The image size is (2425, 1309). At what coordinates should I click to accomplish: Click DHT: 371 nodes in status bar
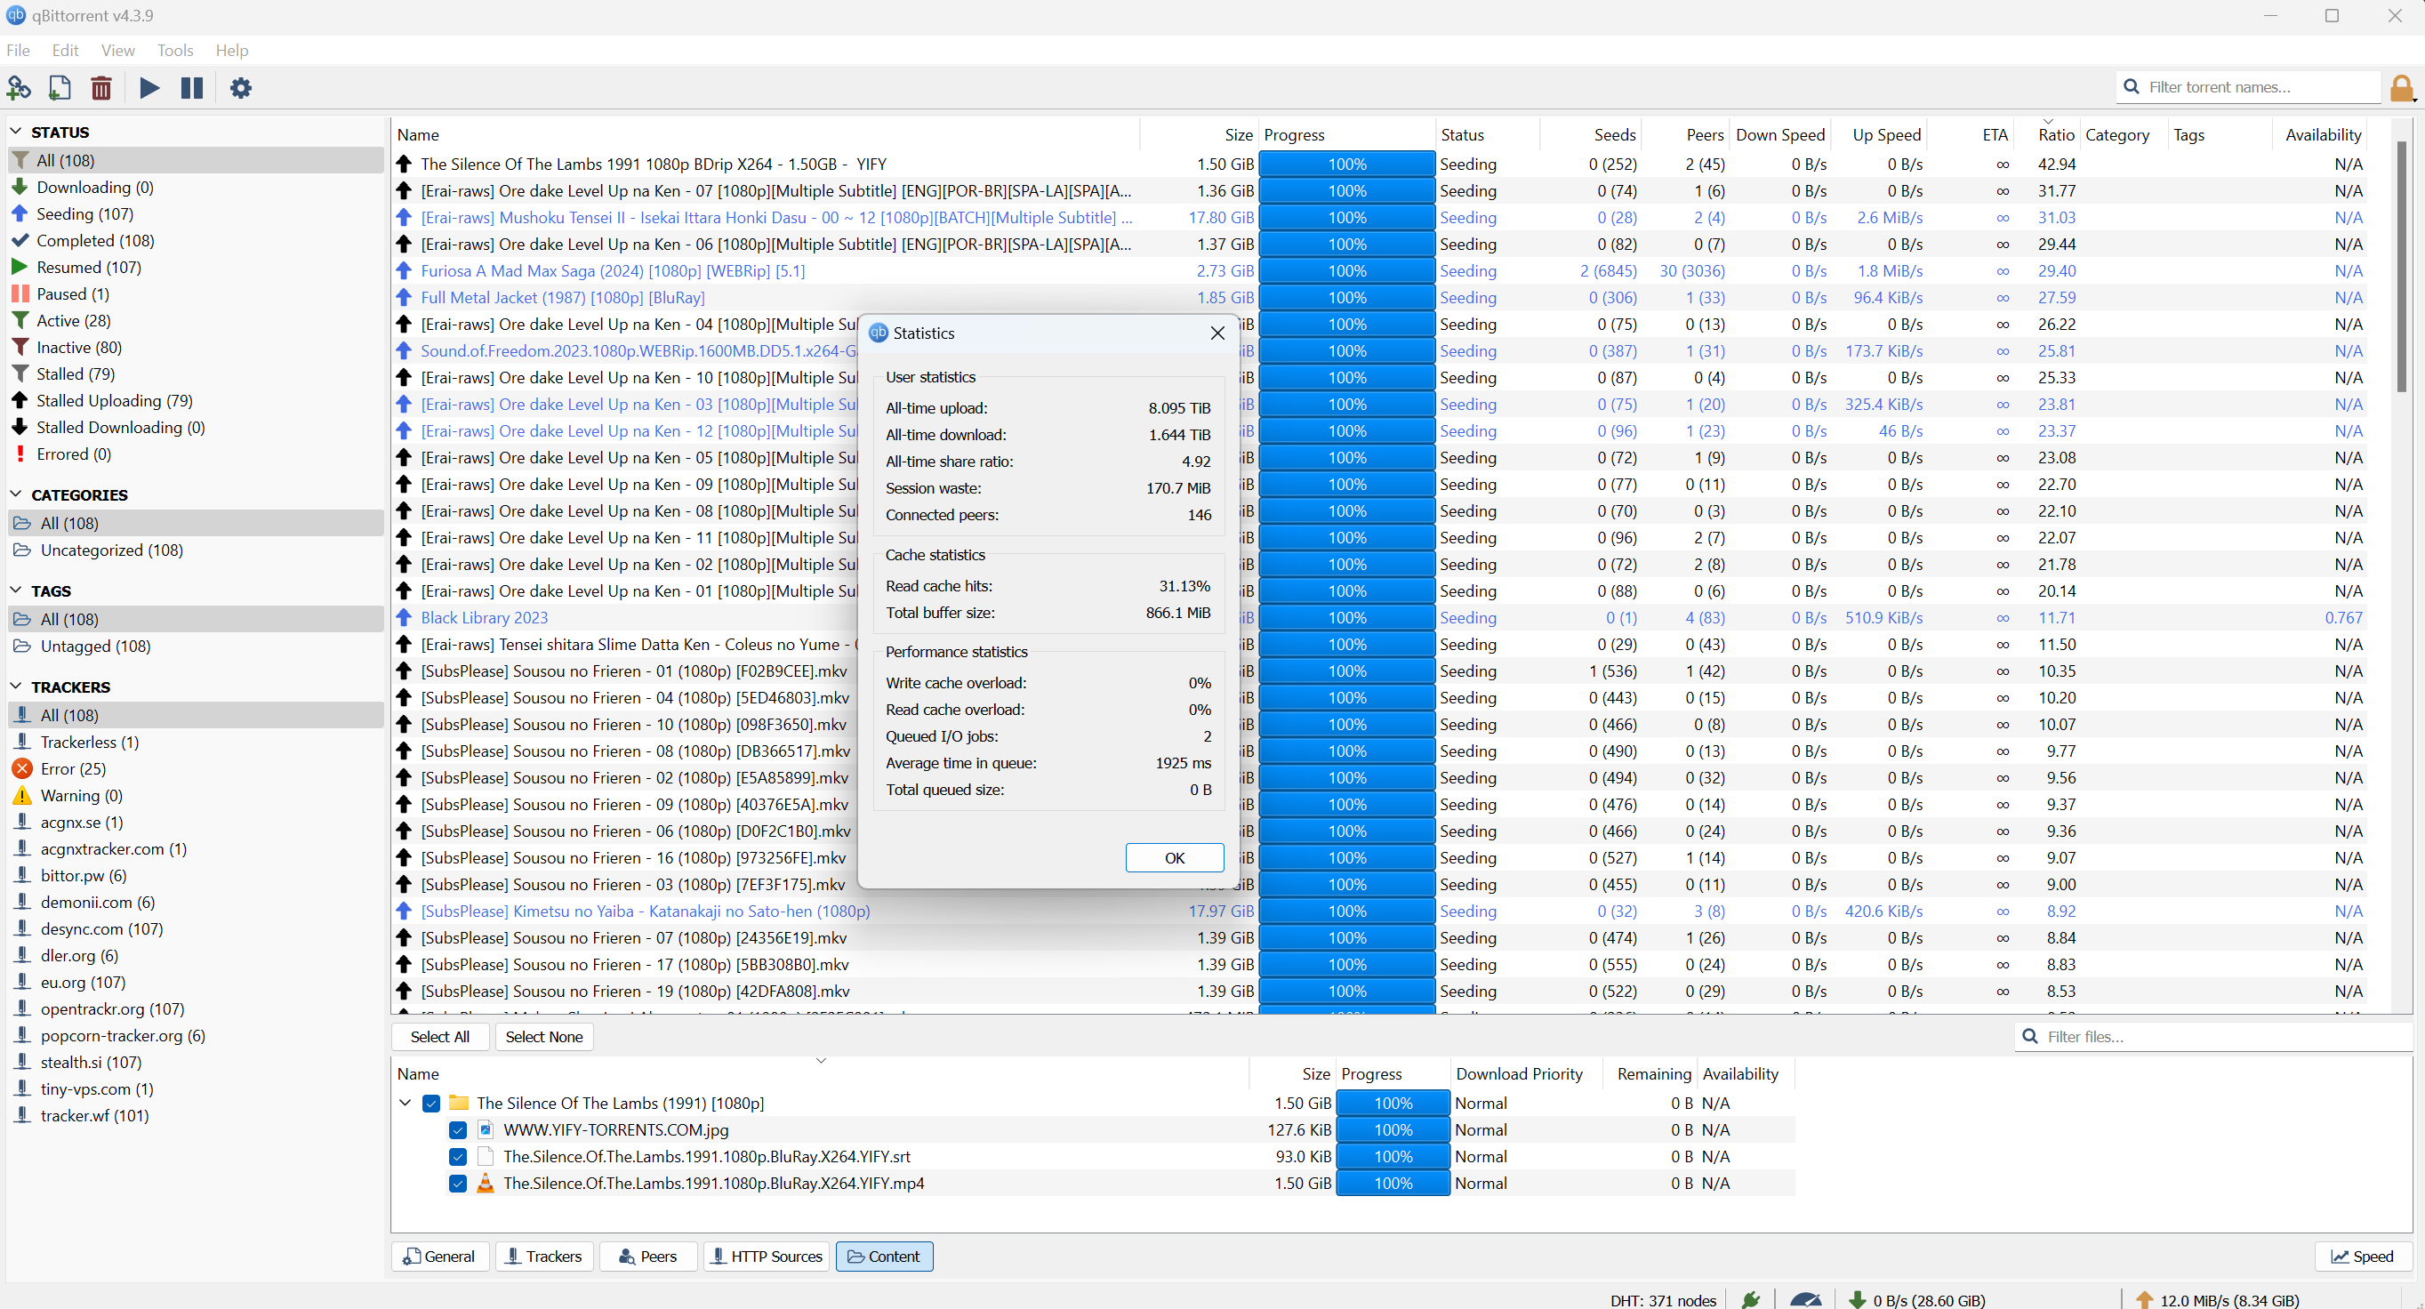(1664, 1299)
